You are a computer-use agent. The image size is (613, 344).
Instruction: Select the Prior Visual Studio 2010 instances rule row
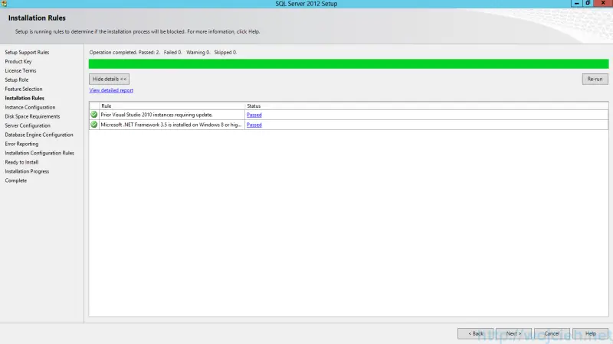click(x=349, y=115)
